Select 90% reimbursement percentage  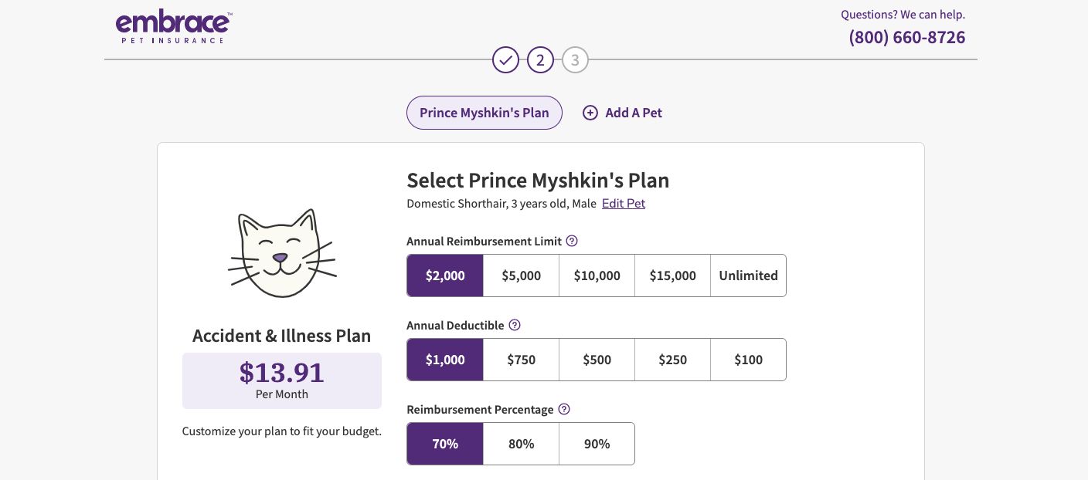[597, 444]
